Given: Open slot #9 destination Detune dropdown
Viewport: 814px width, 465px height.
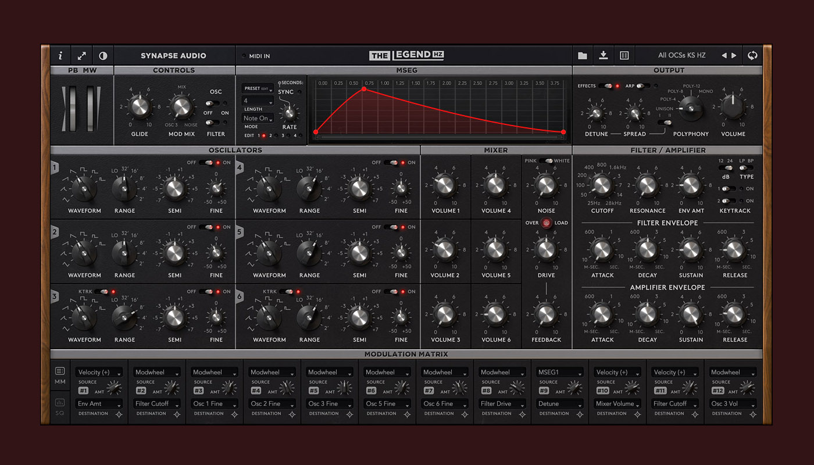Looking at the screenshot, I should tap(559, 404).
